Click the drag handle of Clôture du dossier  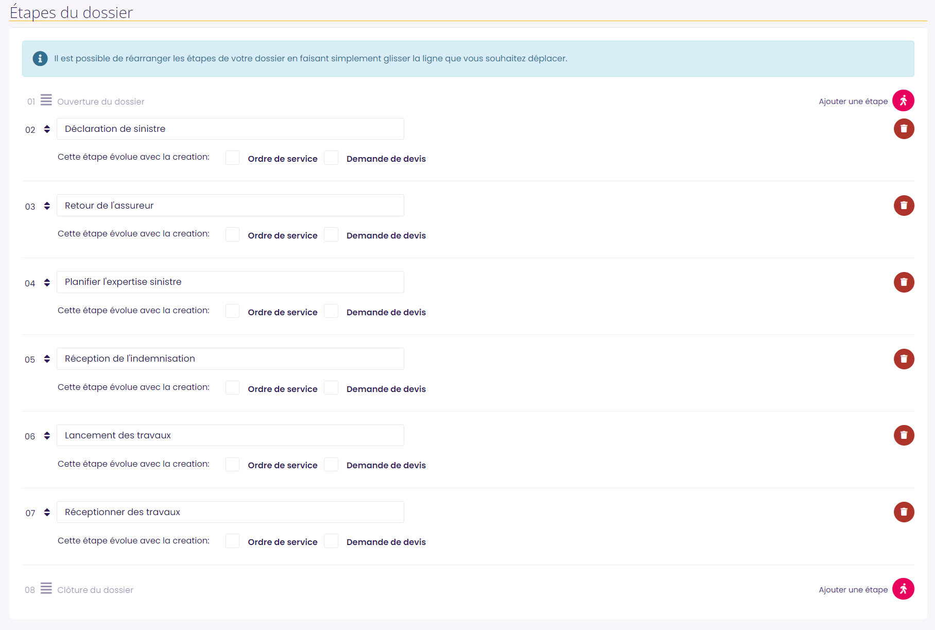[x=46, y=588]
